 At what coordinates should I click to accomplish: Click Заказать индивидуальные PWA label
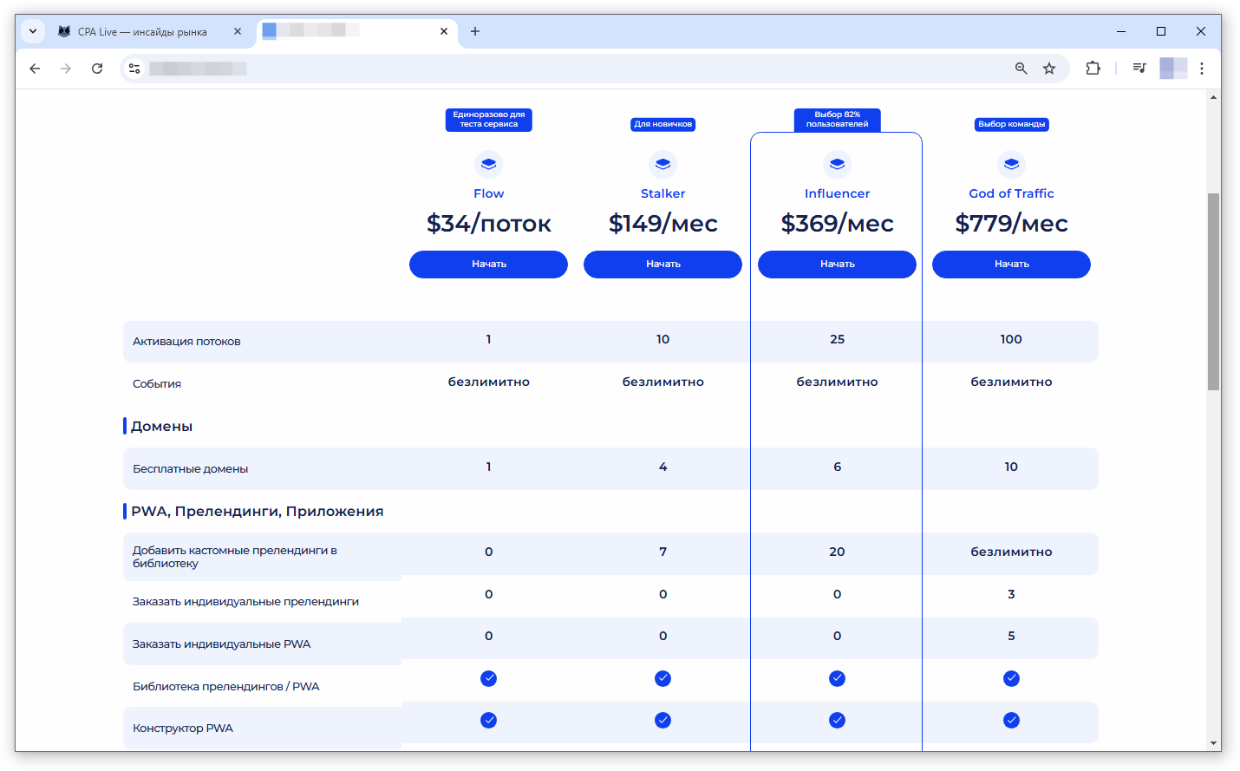pos(221,644)
